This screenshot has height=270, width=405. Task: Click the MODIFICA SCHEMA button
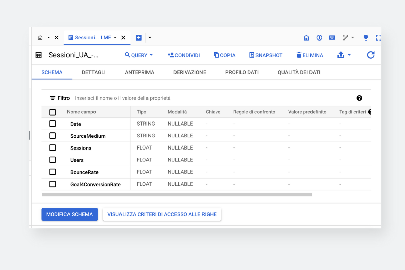(x=70, y=214)
